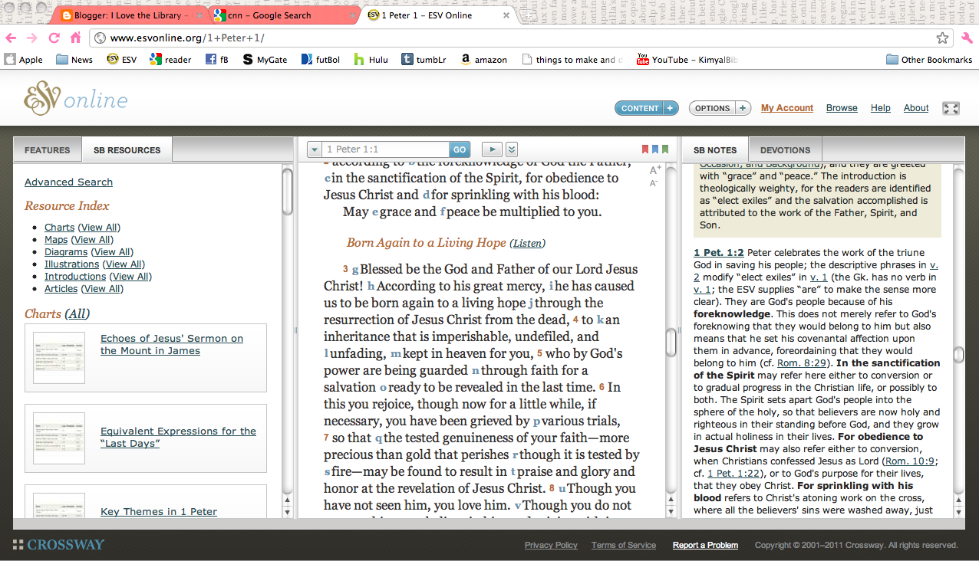This screenshot has width=979, height=561.
Task: Open the Hulu bookmark
Action: tap(371, 59)
